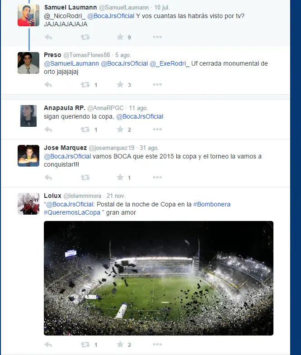Retweet Anapaula RP.'s tweet

[85, 130]
